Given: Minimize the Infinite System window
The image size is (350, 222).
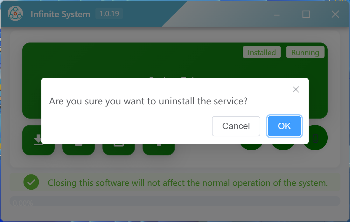Looking at the screenshot, I should [277, 15].
